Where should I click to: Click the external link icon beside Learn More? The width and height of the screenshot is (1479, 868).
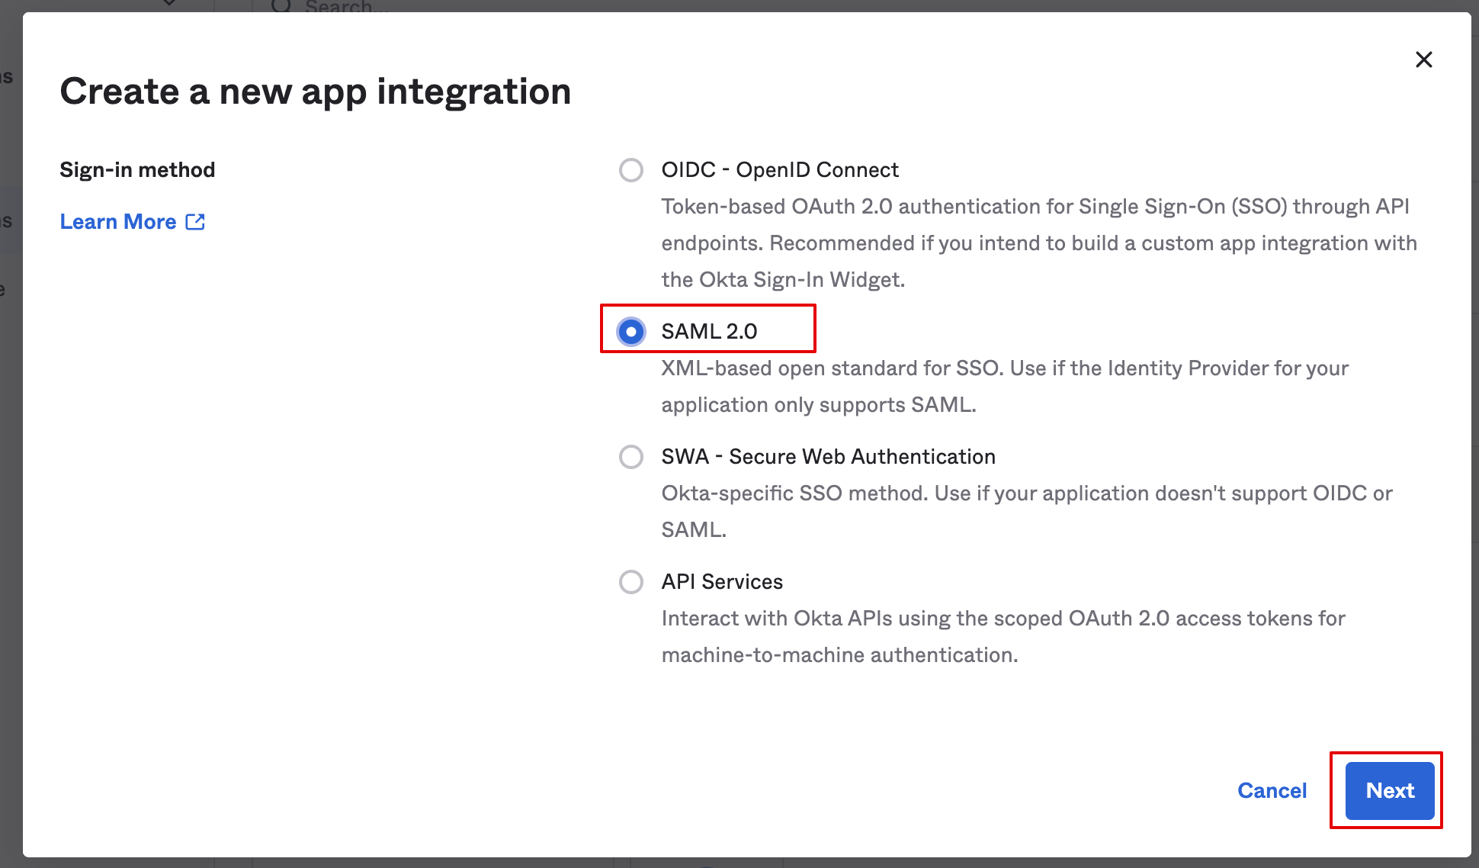[x=195, y=222]
